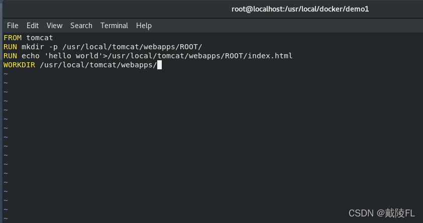Click the 'hello world' string
The image size is (423, 223).
click(73, 56)
